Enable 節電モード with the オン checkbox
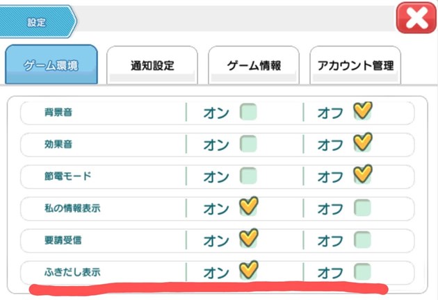Image resolution: width=438 pixels, height=300 pixels. point(248,176)
